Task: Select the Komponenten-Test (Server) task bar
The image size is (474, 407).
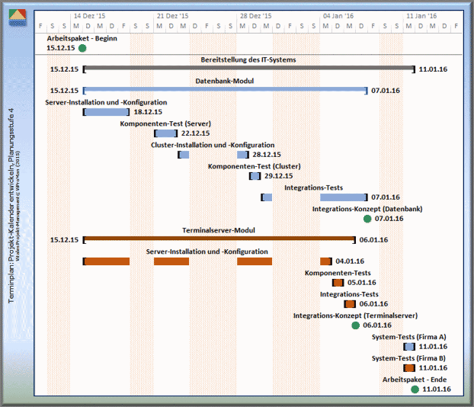Action: (x=165, y=133)
